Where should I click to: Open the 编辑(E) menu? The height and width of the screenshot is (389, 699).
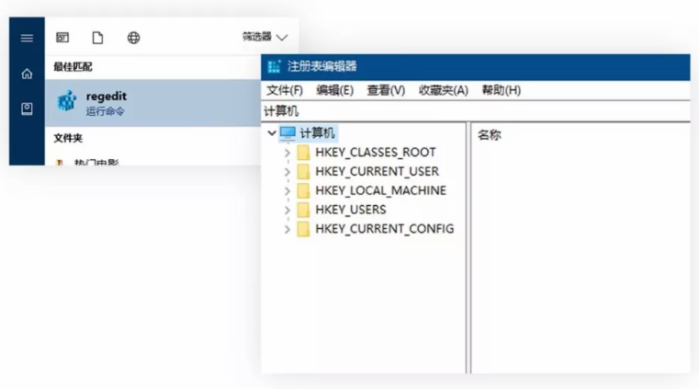coord(334,90)
